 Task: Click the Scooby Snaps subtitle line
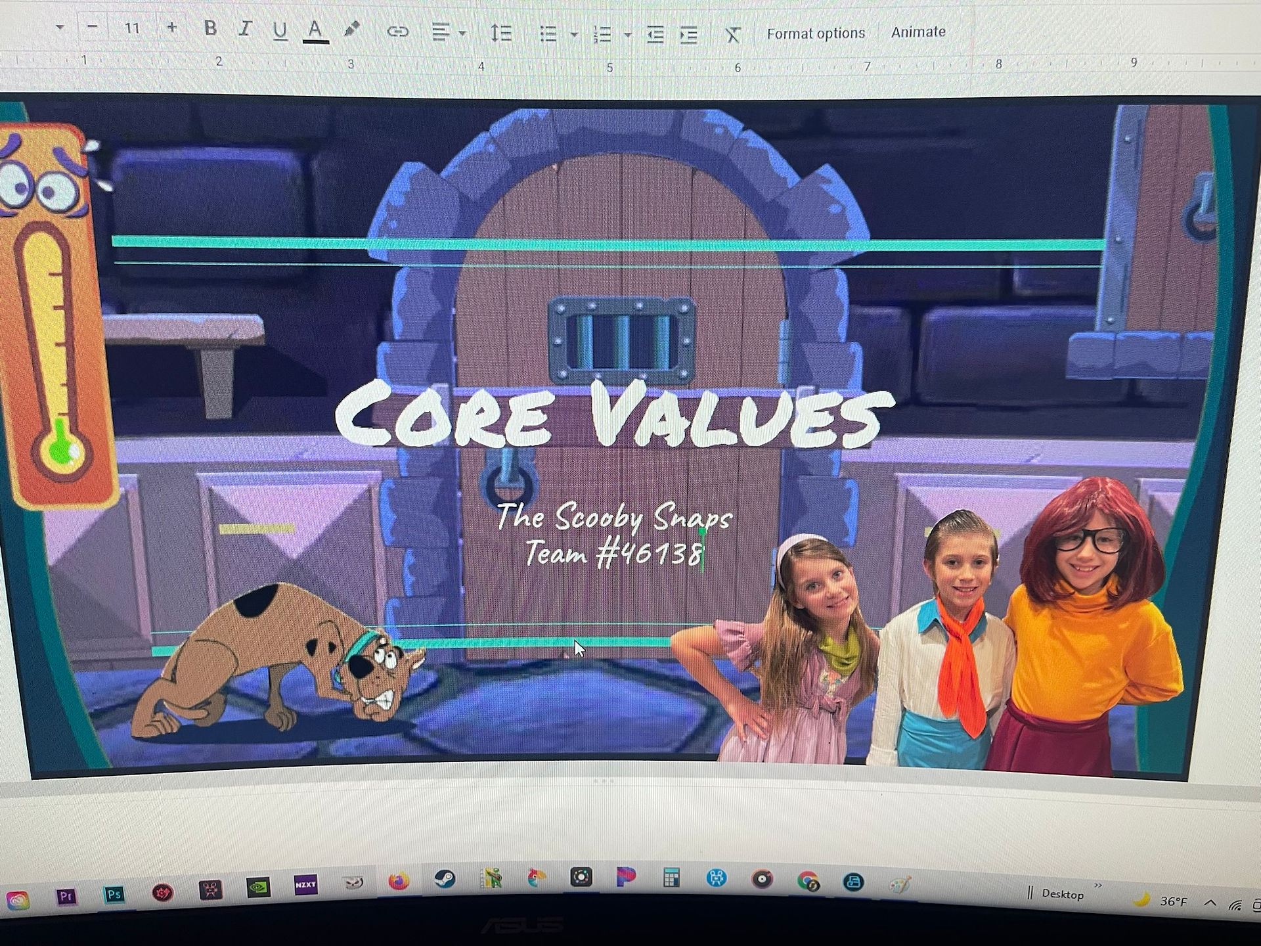pos(614,517)
